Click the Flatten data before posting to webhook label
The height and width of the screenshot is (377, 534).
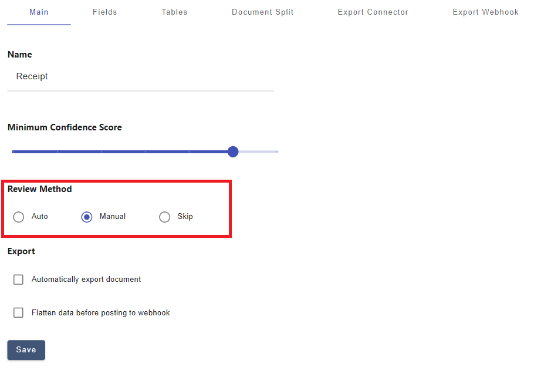[x=100, y=313]
